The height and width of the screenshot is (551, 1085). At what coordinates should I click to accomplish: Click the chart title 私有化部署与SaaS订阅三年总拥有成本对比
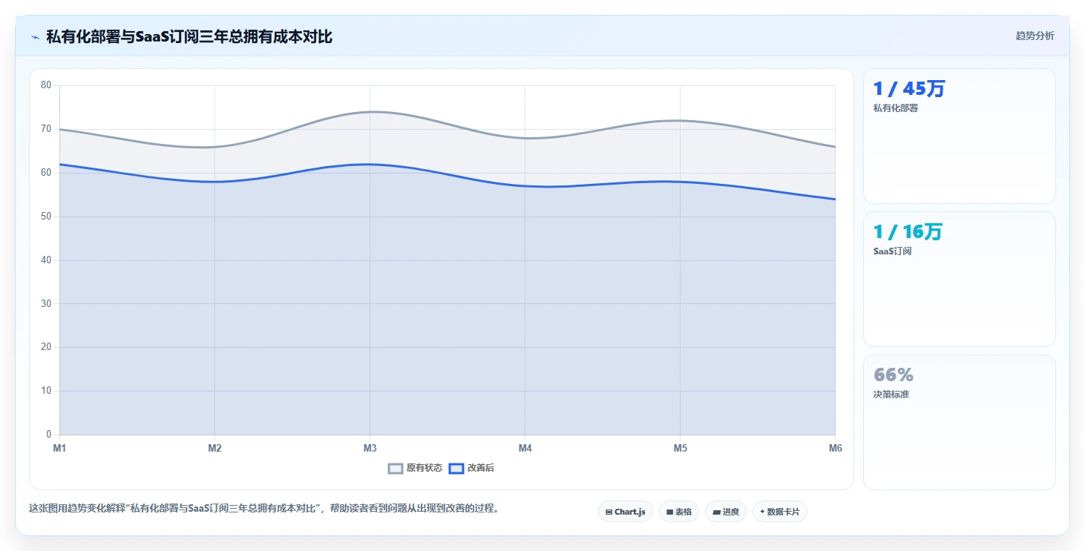pyautogui.click(x=189, y=36)
